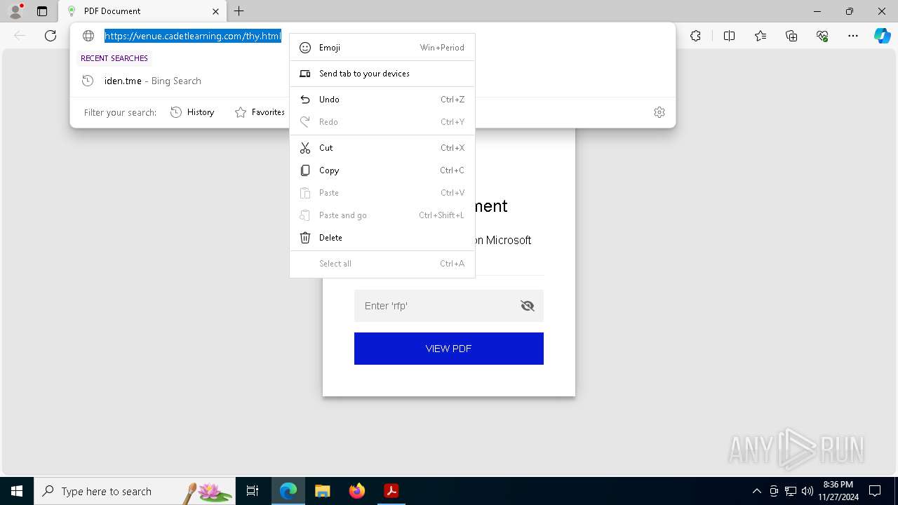Choose Undo in context menu
Image resolution: width=898 pixels, height=505 pixels.
point(382,100)
